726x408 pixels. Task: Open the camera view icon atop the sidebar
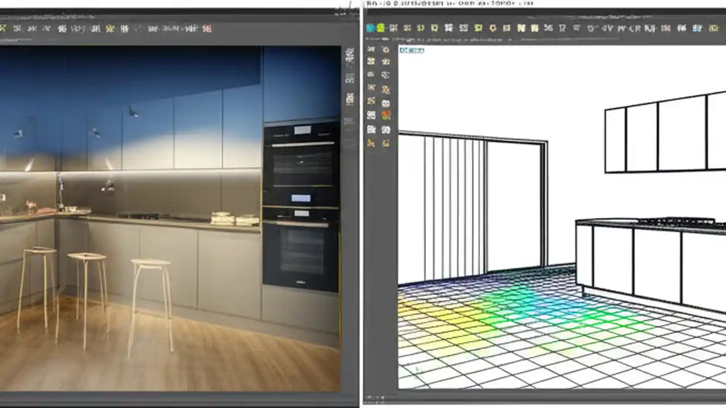point(386,50)
